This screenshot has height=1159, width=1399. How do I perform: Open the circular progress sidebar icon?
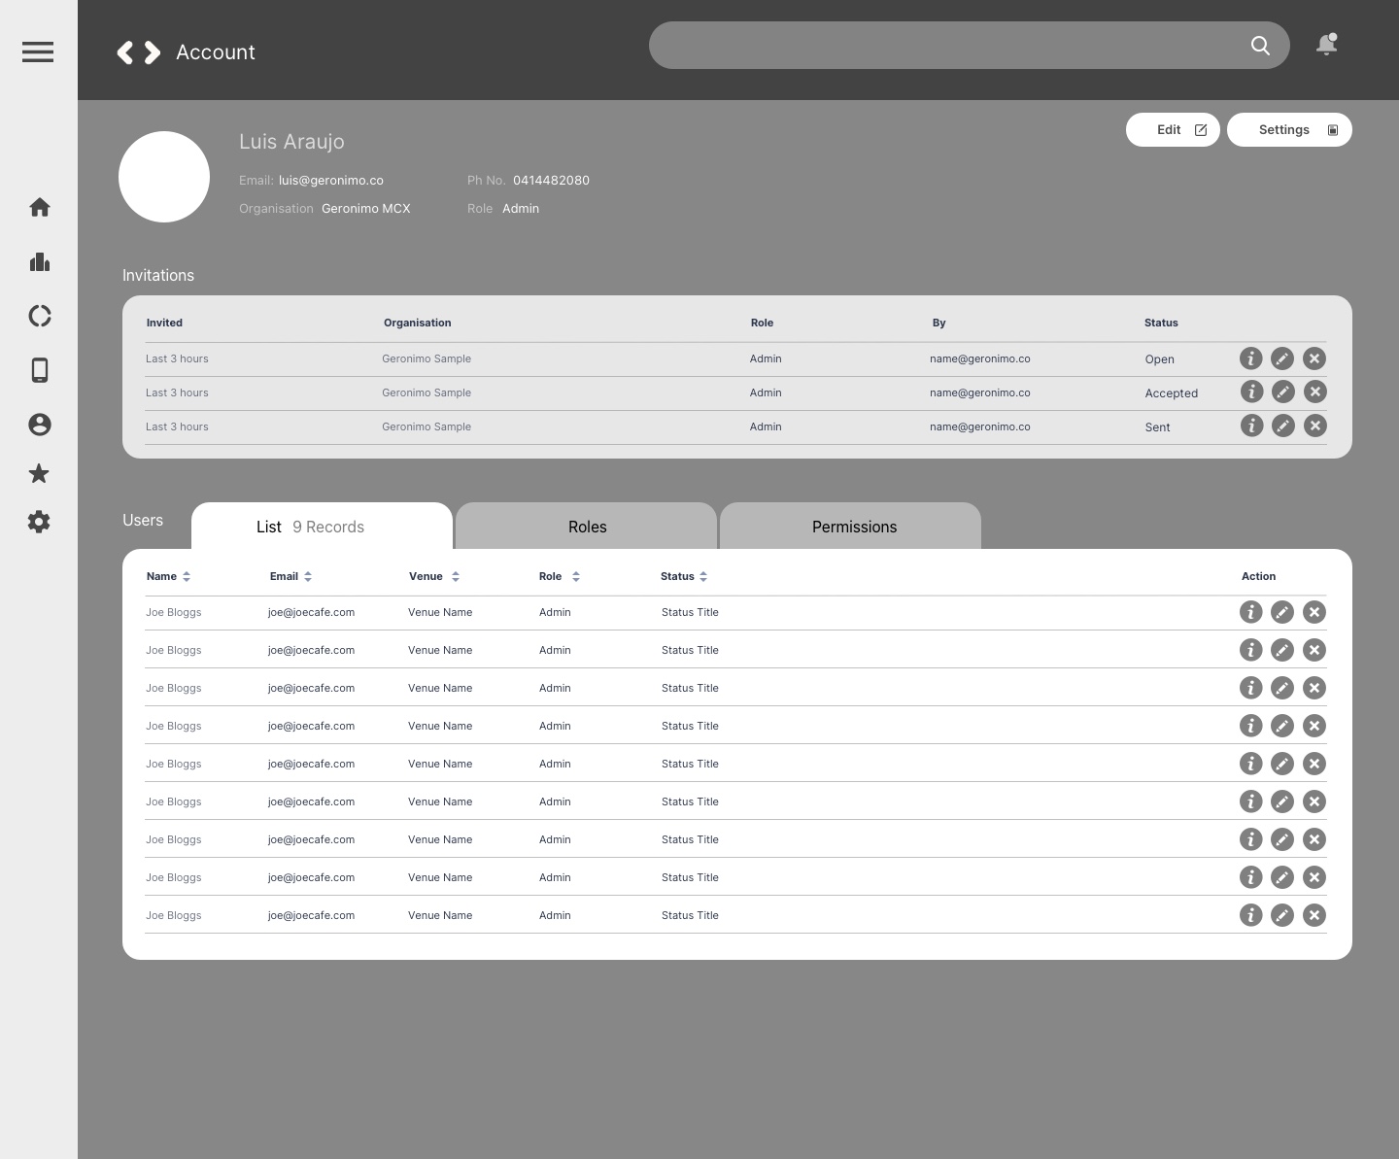click(x=40, y=316)
